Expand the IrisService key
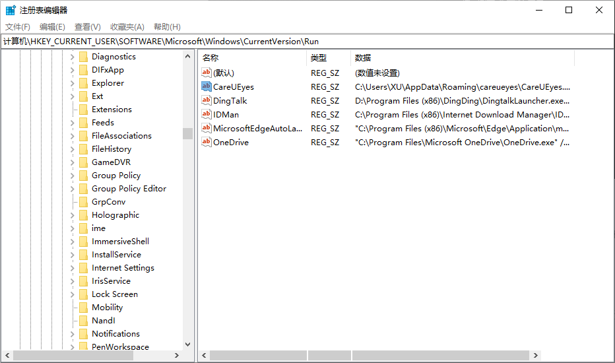615x363 pixels. 72,281
